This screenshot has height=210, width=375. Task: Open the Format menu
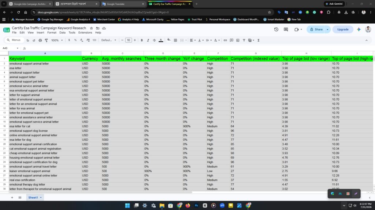52,32
